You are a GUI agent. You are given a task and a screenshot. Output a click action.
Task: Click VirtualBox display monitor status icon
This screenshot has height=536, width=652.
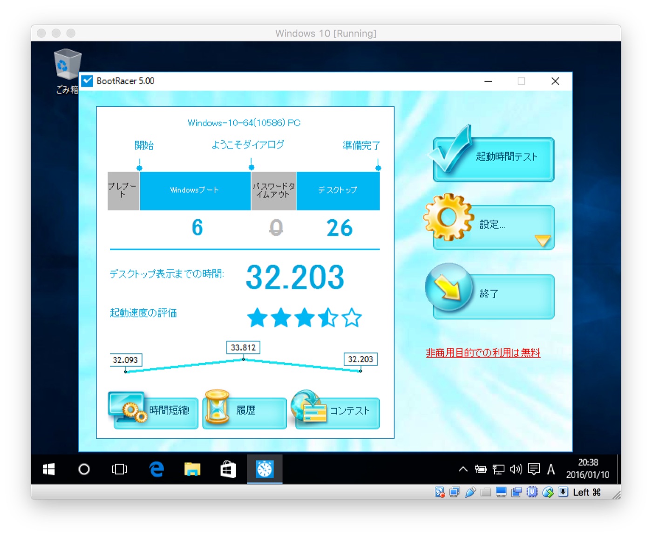tap(501, 492)
